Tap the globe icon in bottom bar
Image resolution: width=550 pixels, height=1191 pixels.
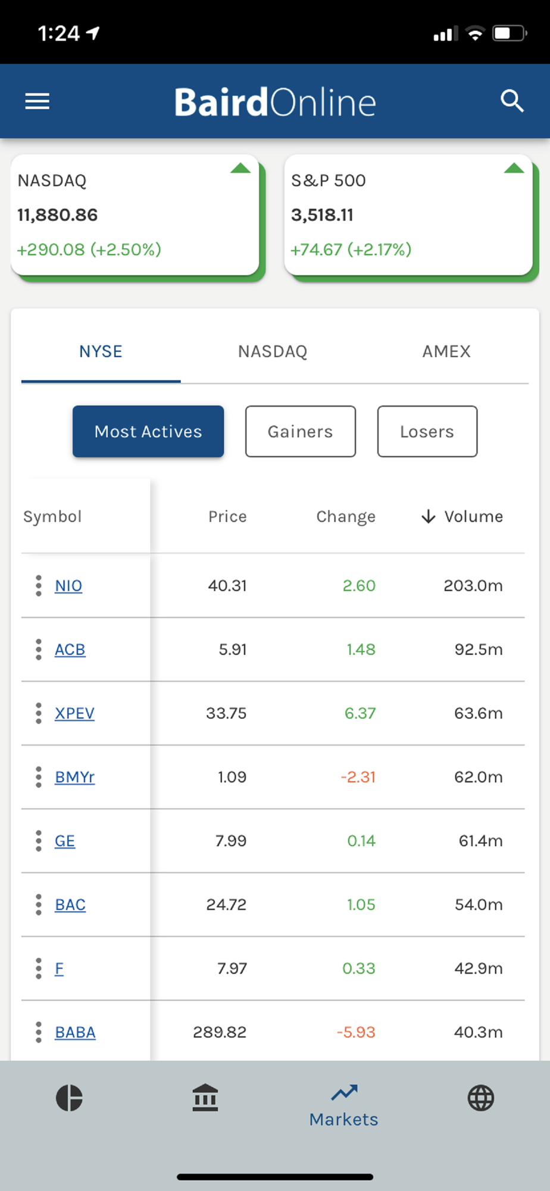tap(480, 1098)
